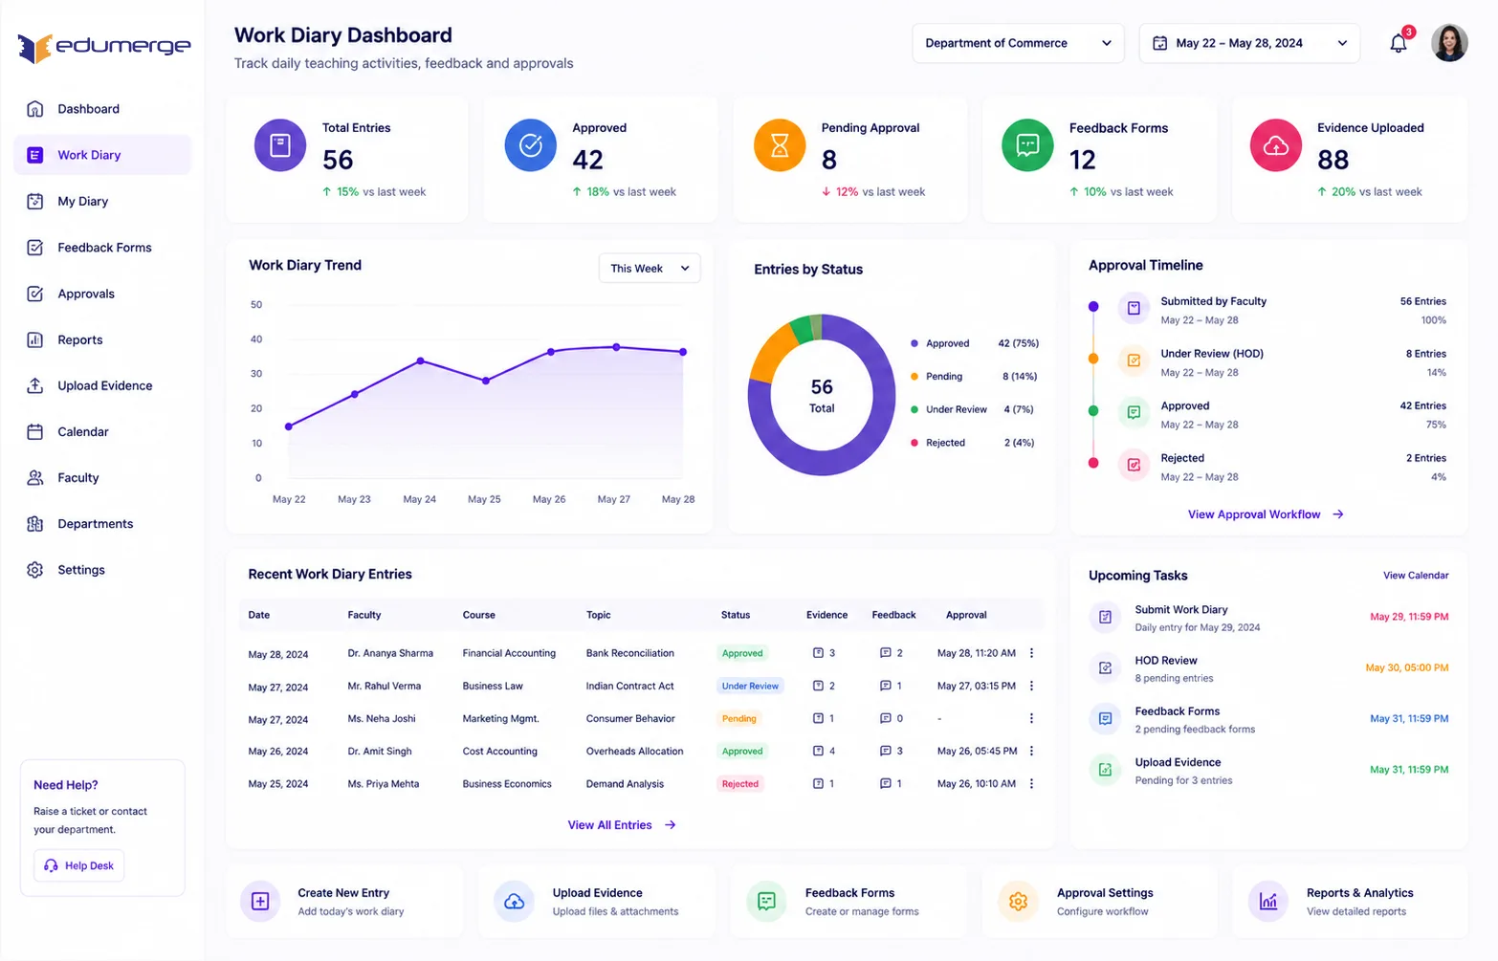Select Work Diary in sidebar
The height and width of the screenshot is (961, 1498).
tap(102, 155)
